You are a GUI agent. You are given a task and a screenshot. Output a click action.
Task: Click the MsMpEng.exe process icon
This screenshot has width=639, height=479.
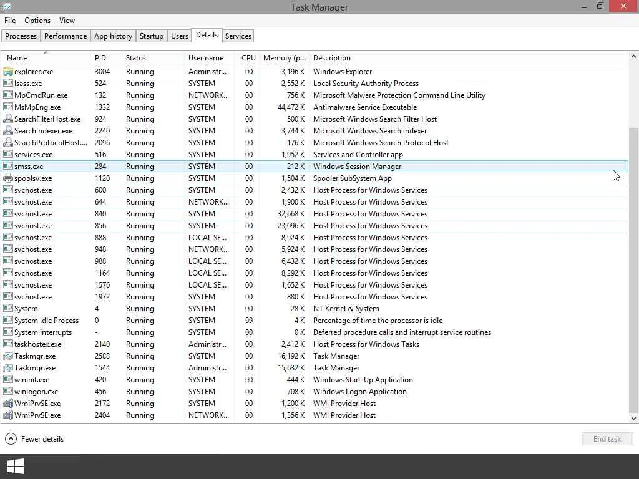[7, 107]
